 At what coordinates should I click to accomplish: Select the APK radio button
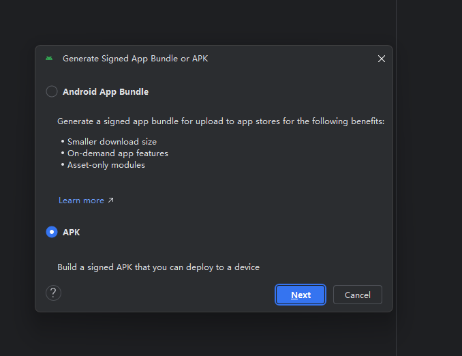point(52,232)
